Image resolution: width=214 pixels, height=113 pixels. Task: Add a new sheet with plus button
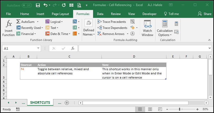click(x=67, y=103)
